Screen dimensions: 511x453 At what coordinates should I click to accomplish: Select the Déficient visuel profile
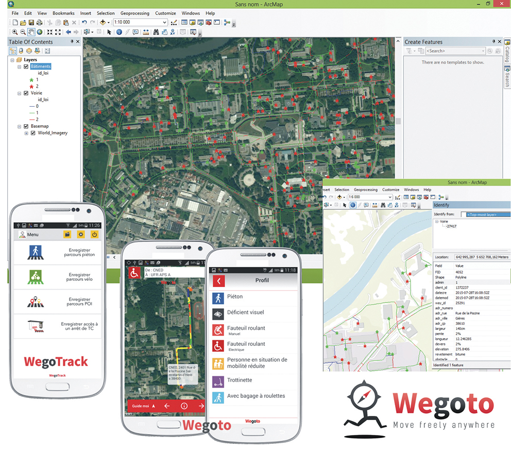pyautogui.click(x=253, y=313)
